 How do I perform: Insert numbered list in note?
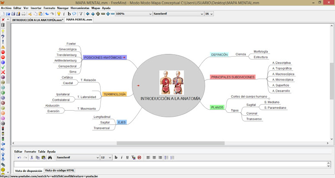(172, 158)
